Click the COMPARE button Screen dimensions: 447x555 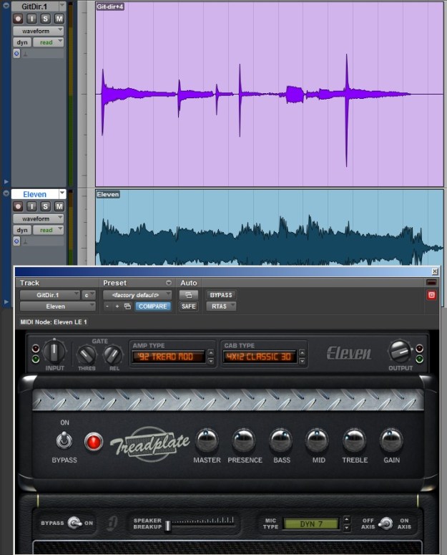[153, 307]
